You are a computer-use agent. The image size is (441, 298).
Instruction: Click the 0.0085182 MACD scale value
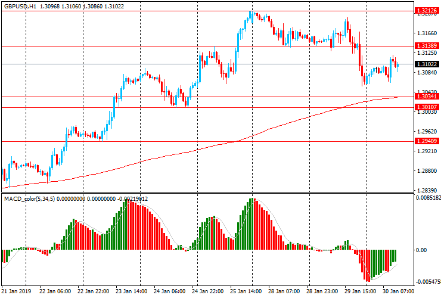click(428, 197)
